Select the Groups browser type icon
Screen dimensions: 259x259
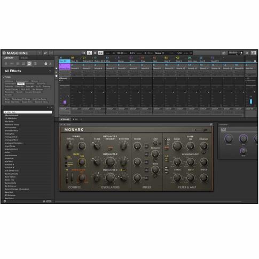[x=12, y=64]
